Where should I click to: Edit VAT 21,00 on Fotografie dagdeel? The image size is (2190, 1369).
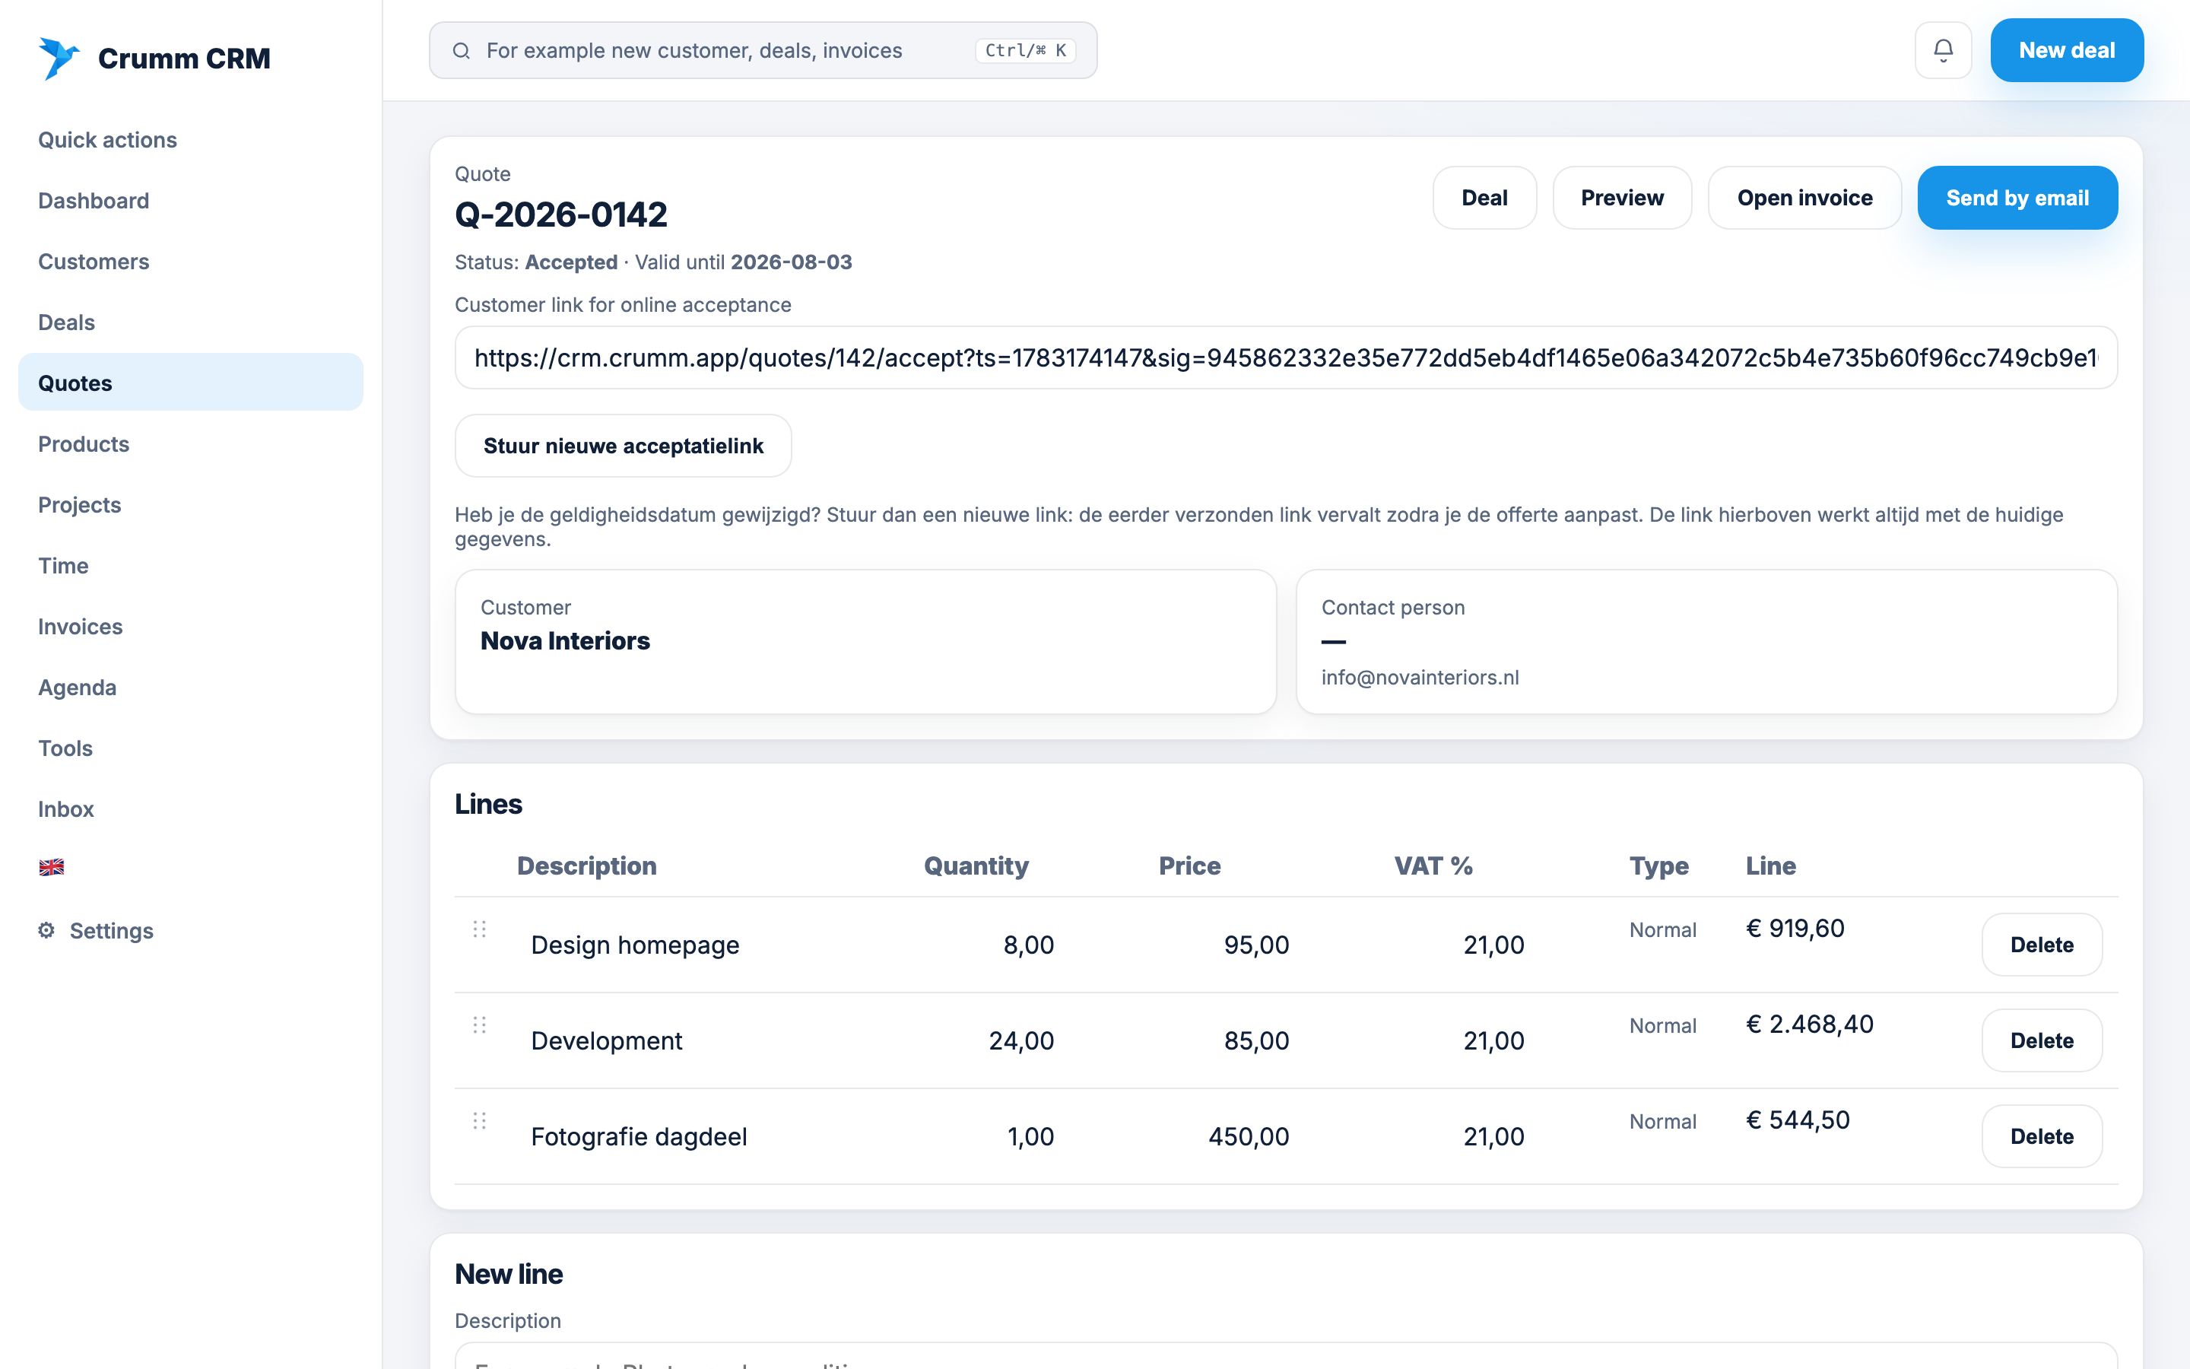pos(1466,1136)
